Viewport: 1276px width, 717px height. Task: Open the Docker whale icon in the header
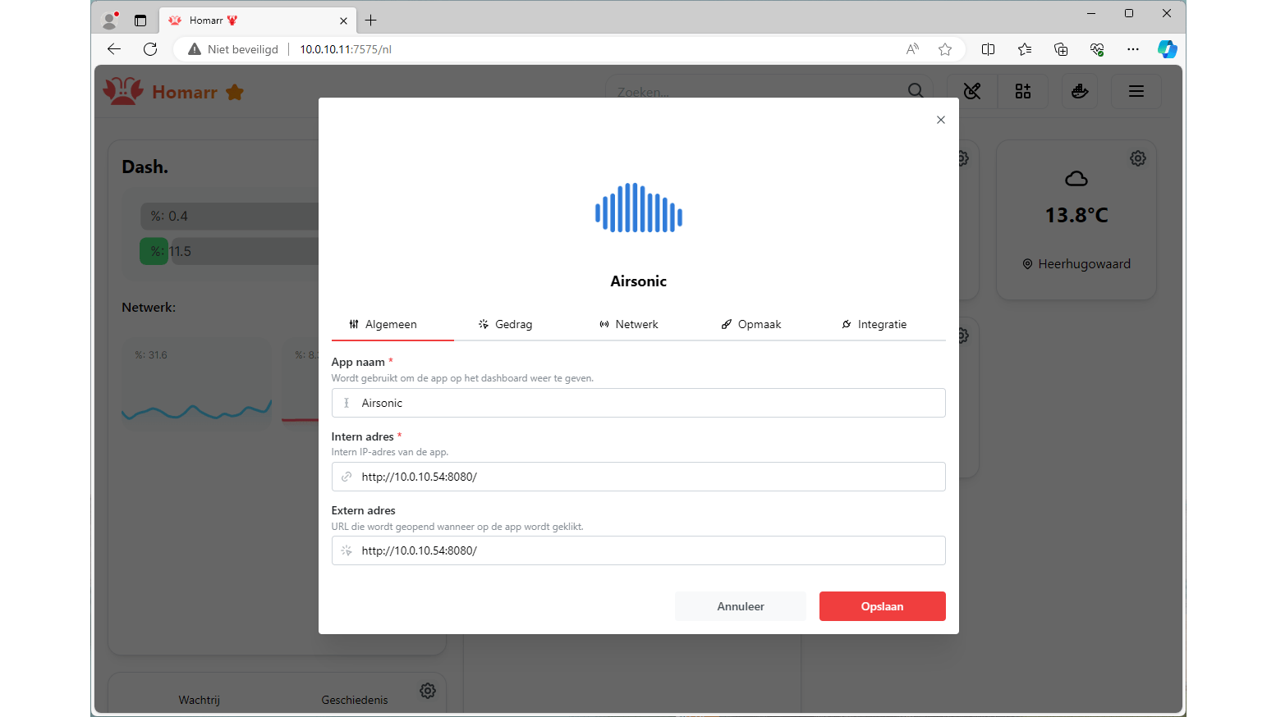click(1080, 91)
